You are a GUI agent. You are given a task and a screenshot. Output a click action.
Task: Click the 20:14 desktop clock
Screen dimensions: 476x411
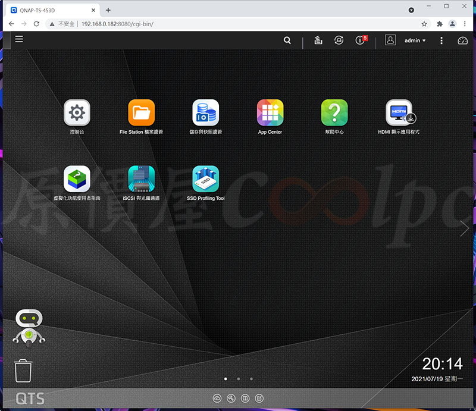[442, 363]
